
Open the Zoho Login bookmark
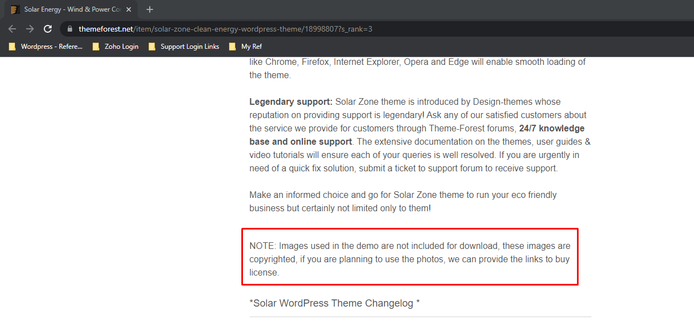(x=115, y=47)
